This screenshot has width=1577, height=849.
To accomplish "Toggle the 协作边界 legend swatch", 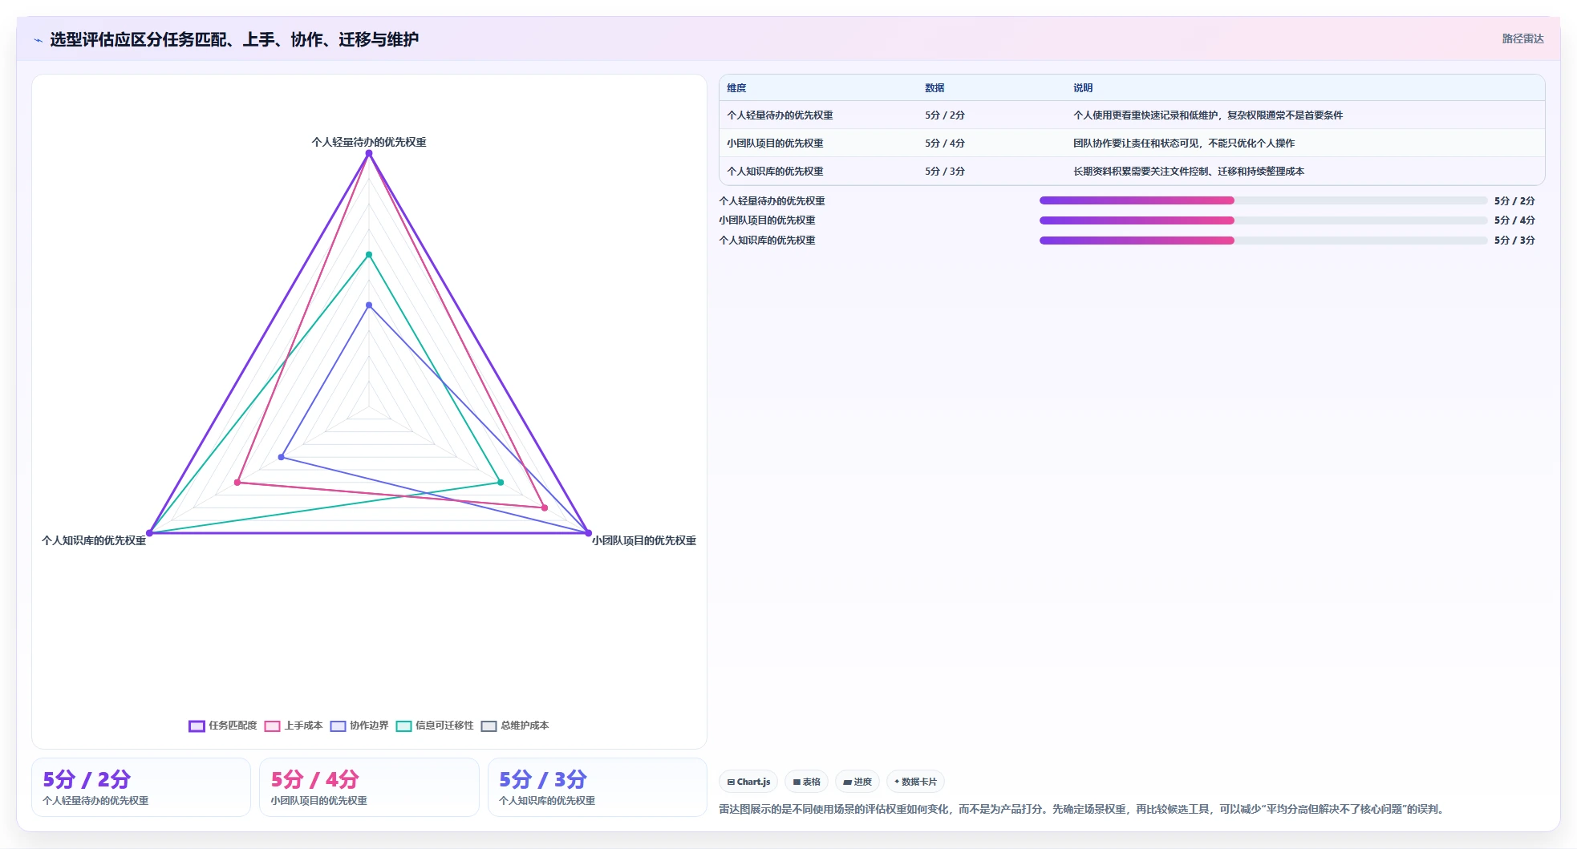I will [x=338, y=726].
